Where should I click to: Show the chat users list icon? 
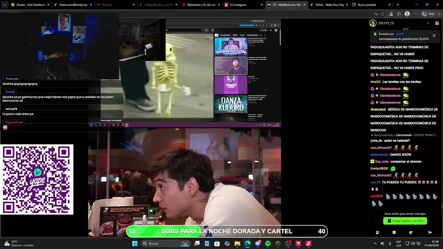[x=437, y=23]
